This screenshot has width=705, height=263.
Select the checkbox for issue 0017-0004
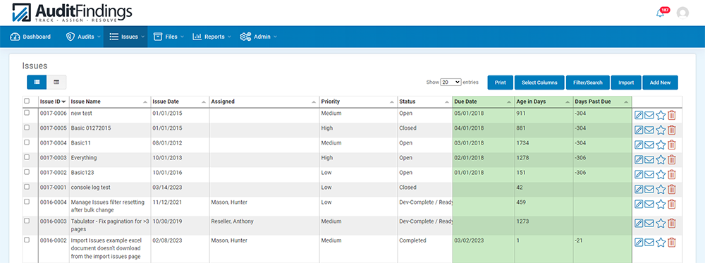(x=27, y=142)
